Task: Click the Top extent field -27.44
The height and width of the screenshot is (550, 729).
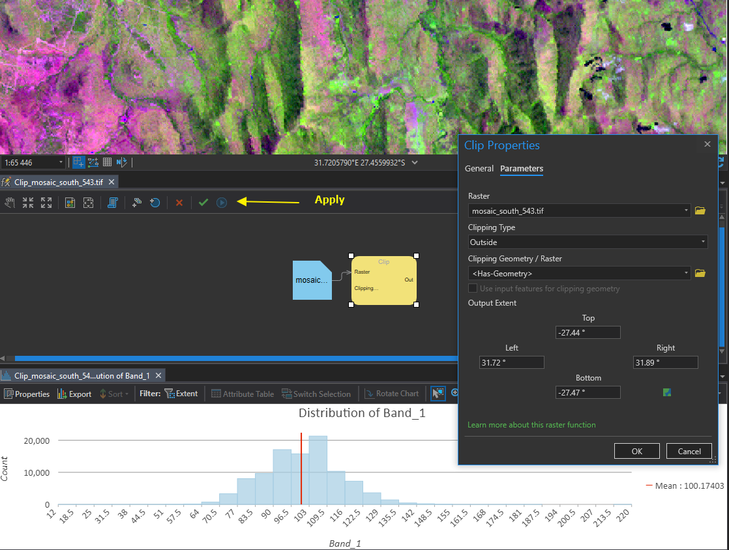Action: point(588,332)
